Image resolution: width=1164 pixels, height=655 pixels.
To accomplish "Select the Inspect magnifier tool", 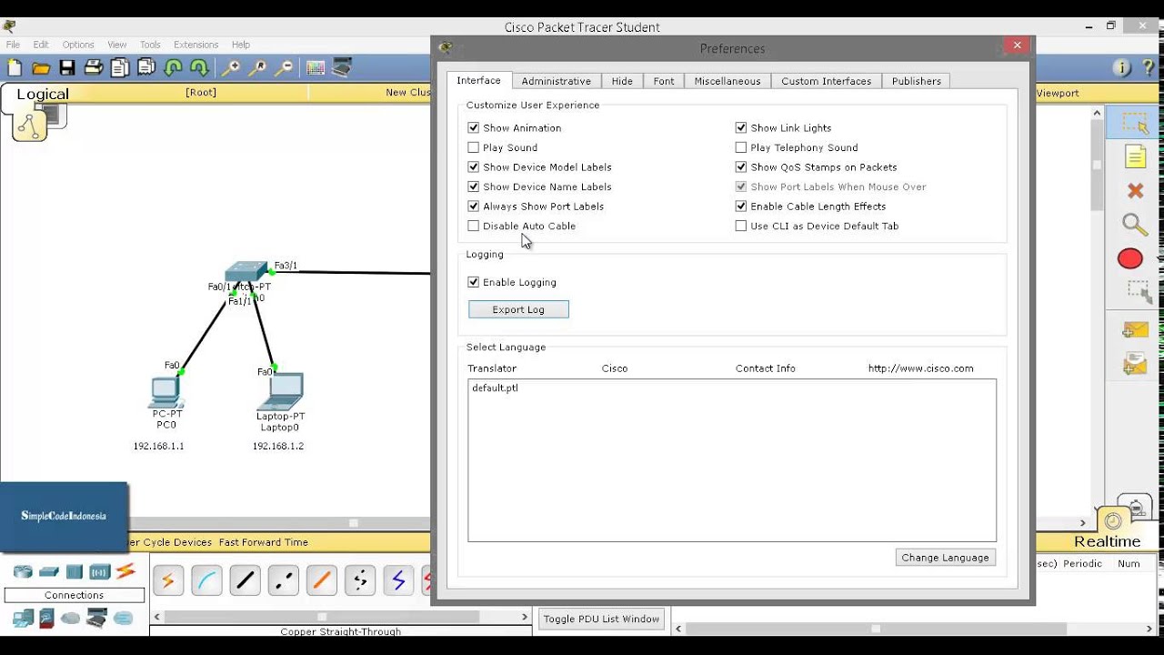I will 1134,225.
